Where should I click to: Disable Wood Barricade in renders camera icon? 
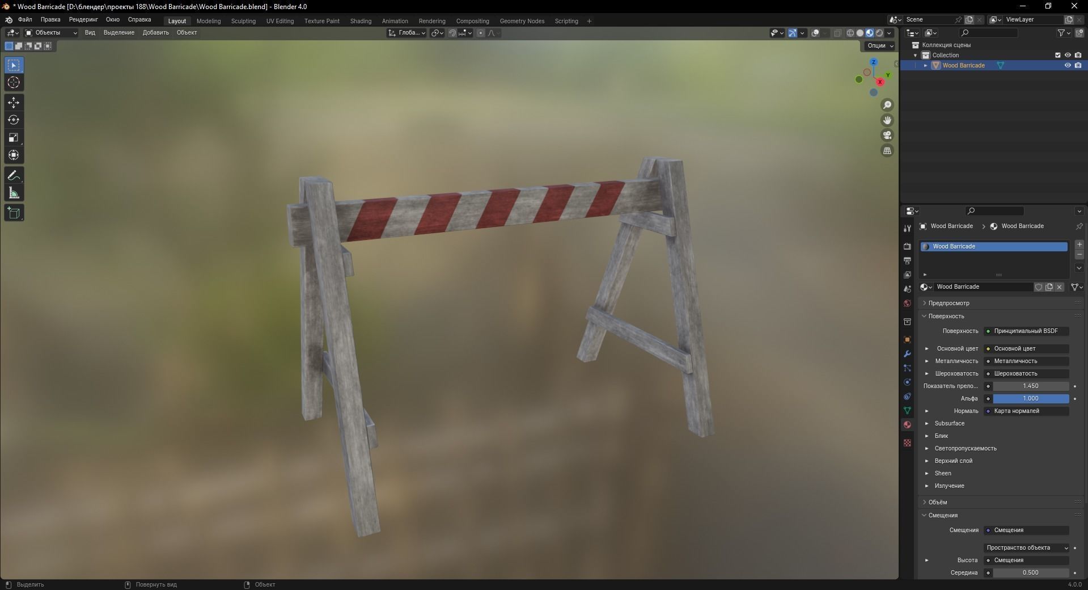click(x=1078, y=65)
